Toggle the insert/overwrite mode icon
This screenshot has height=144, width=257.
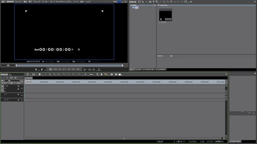3,78
